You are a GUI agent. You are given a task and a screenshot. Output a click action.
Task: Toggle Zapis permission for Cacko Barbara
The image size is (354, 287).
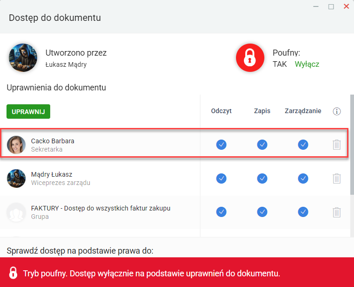(262, 145)
